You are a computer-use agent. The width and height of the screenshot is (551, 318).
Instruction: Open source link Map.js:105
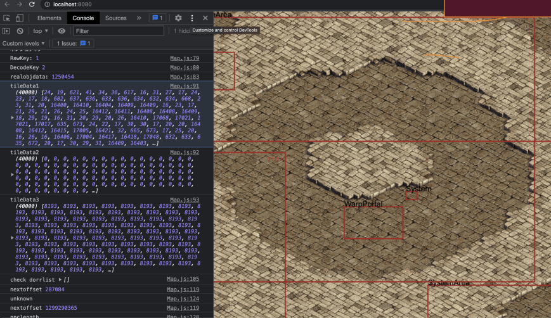pyautogui.click(x=183, y=279)
